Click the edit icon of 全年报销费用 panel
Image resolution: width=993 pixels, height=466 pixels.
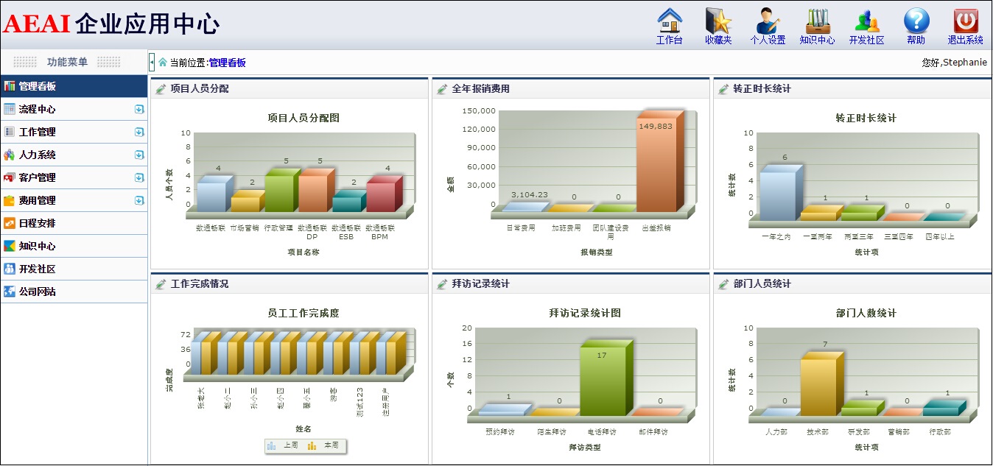(442, 89)
